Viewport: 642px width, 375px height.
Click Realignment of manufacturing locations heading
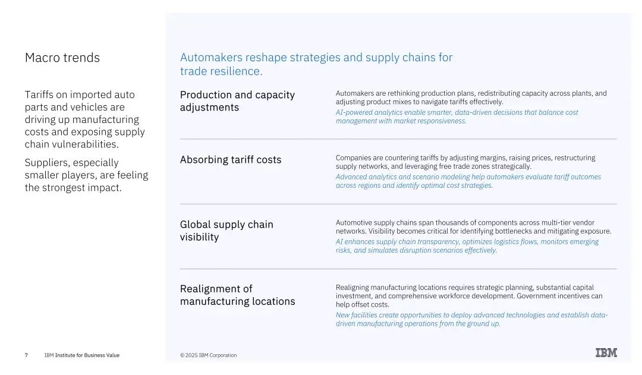click(237, 295)
